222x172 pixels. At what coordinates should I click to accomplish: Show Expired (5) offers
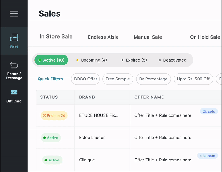(x=134, y=60)
